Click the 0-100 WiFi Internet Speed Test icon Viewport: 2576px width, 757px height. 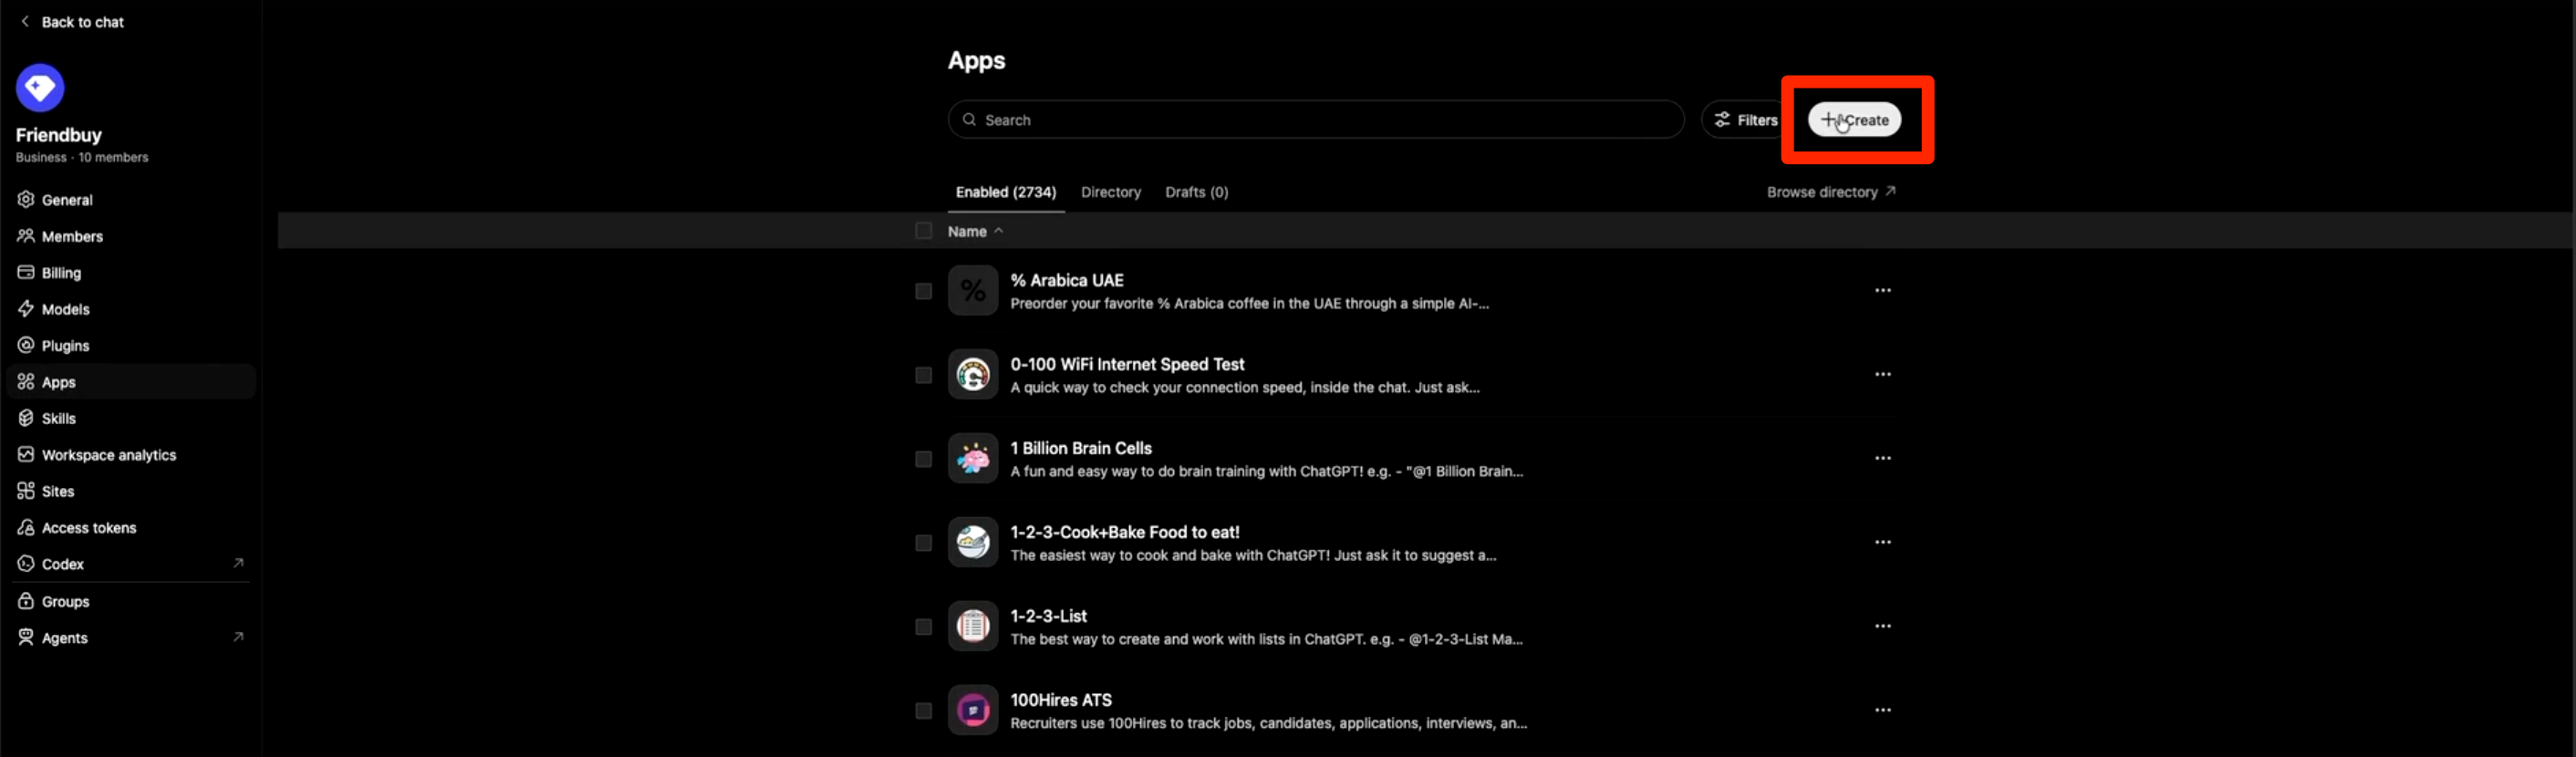(x=973, y=375)
